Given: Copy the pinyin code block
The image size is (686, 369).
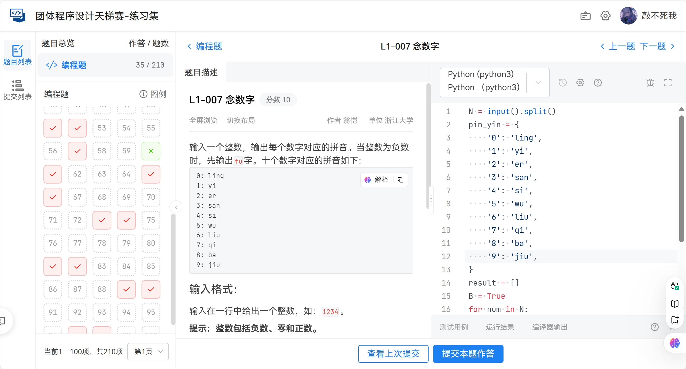Looking at the screenshot, I should click(x=401, y=180).
